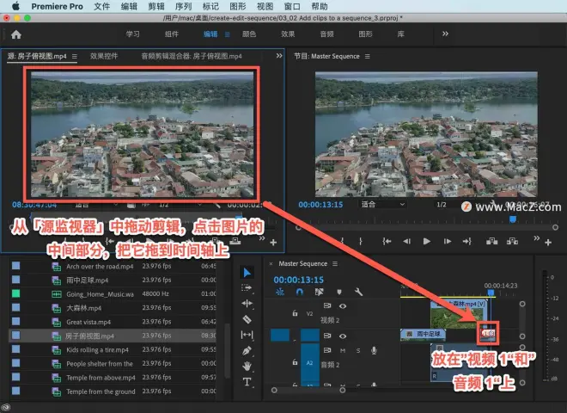Open timeline Master Sequence panel menu
This screenshot has height=413, width=567.
coord(335,264)
